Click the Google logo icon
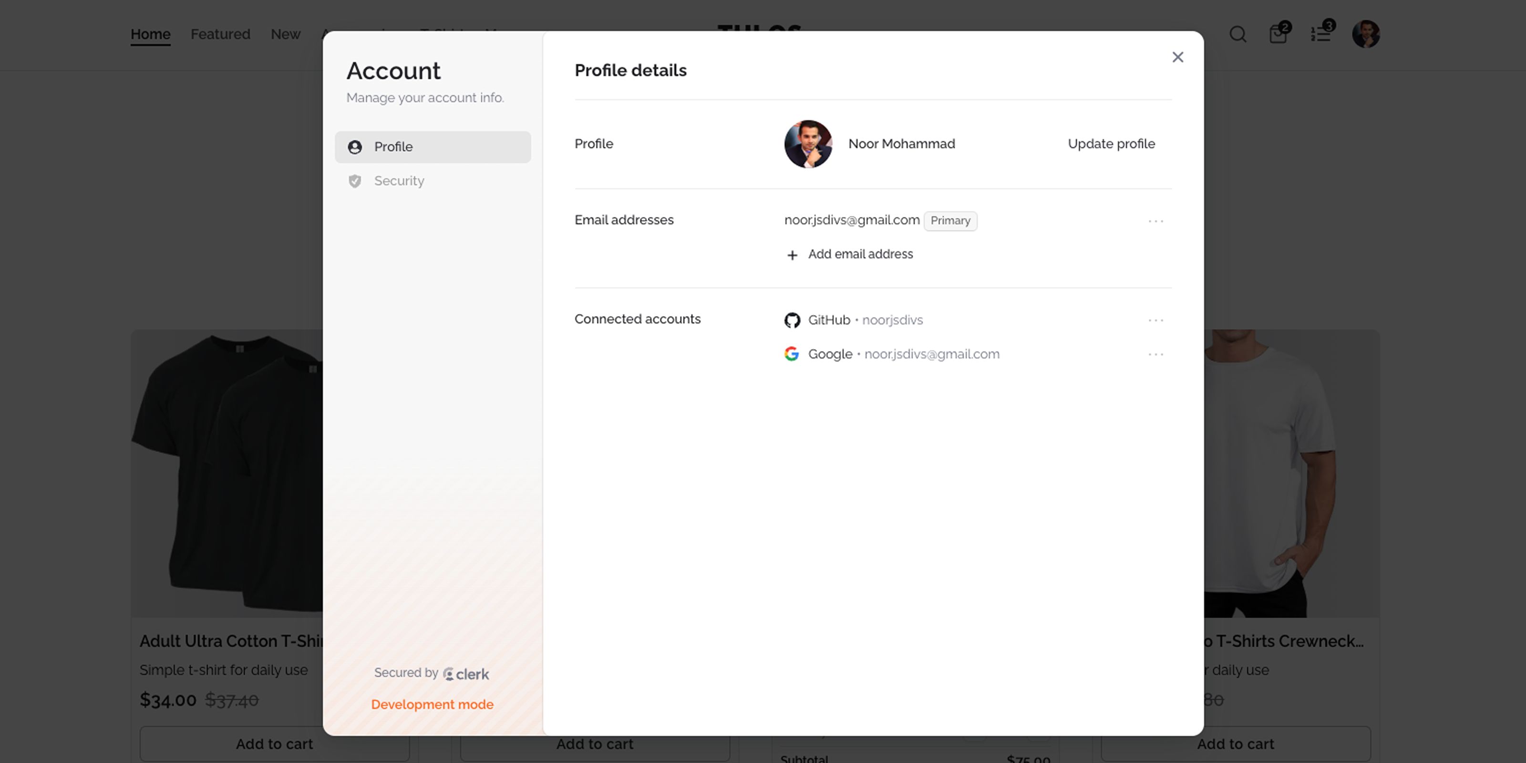1526x763 pixels. (792, 354)
